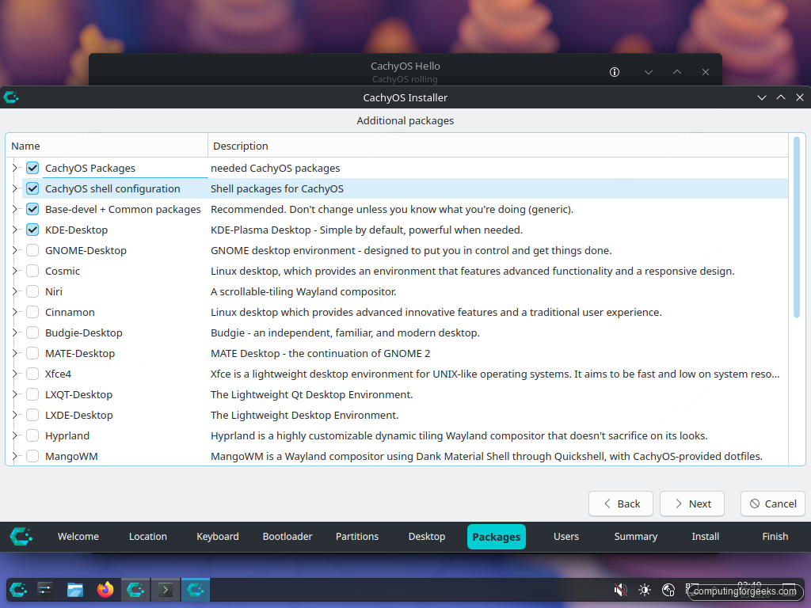Click the Next button
Screen dimensions: 811x608
click(692, 503)
